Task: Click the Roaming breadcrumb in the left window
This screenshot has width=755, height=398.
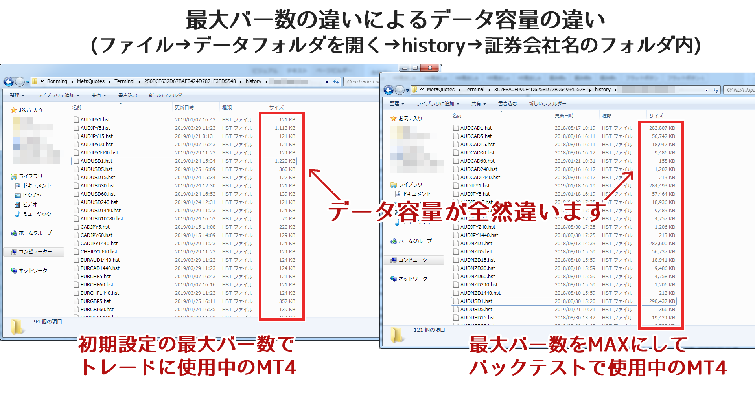Action: [x=57, y=81]
